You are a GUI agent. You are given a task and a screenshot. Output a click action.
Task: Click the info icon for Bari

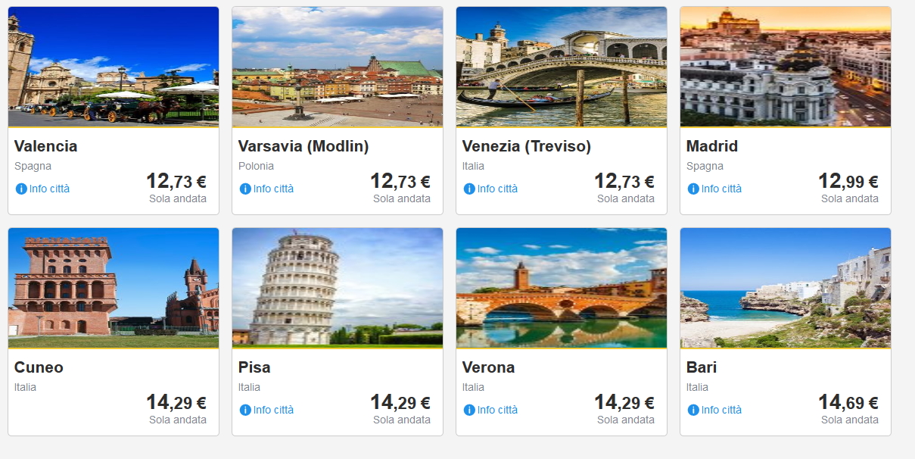693,410
